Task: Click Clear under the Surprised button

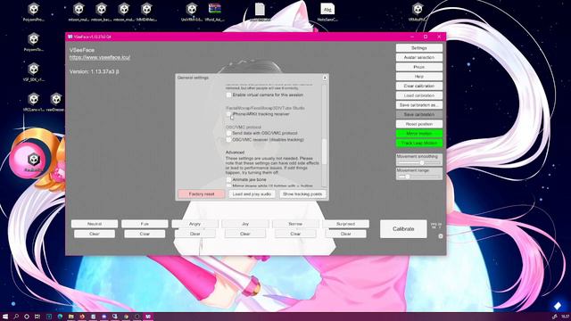Action: coord(345,234)
